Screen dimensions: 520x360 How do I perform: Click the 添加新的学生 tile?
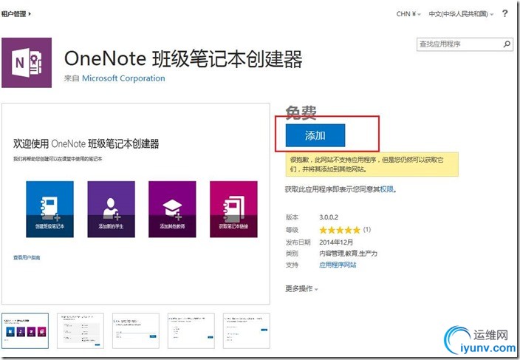pyautogui.click(x=111, y=209)
